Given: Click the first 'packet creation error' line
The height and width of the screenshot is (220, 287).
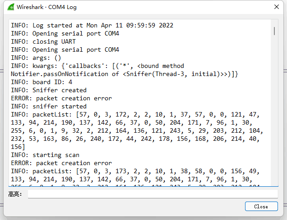Looking at the screenshot, I should (x=61, y=99).
